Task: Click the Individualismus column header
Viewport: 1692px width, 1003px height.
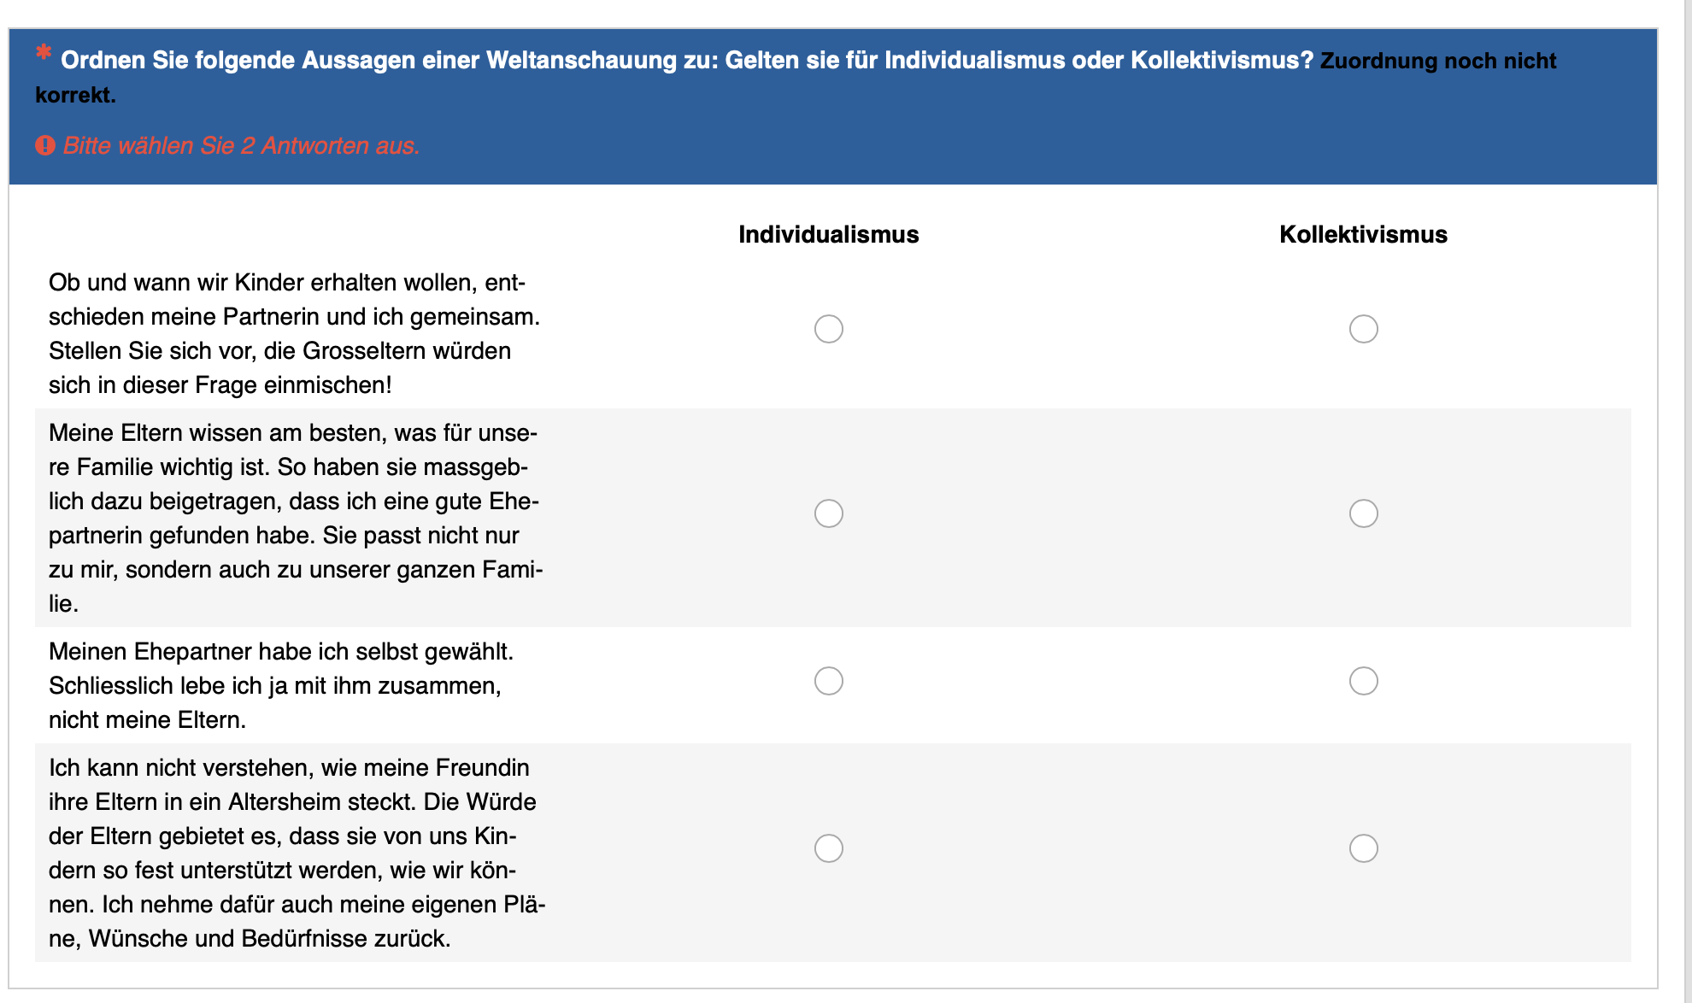Action: 828,235
